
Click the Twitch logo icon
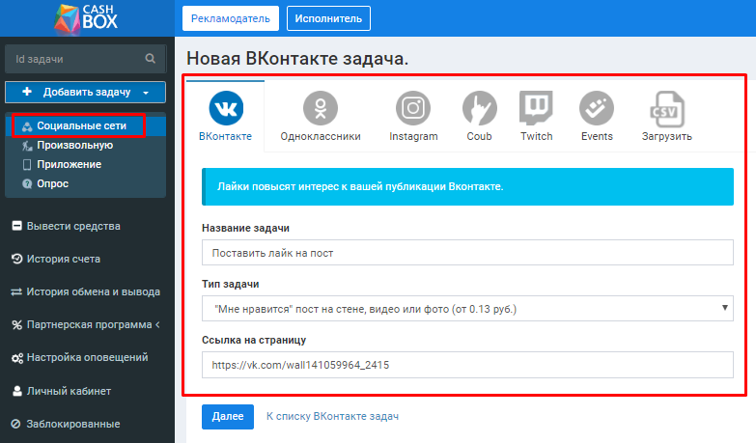click(x=536, y=107)
